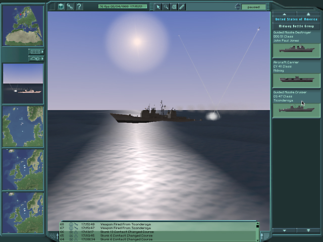Screen dimensions: 323x242
Task: Choose the ruler measurement tool
Action: tap(182, 7)
